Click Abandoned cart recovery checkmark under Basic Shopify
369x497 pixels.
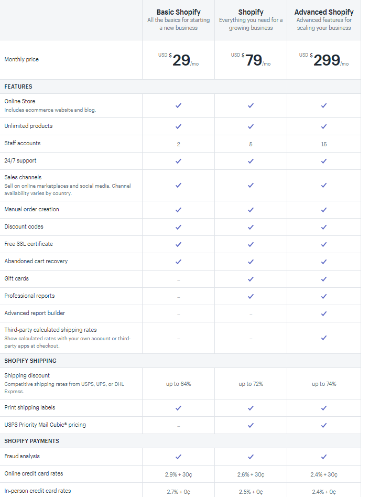(x=179, y=262)
